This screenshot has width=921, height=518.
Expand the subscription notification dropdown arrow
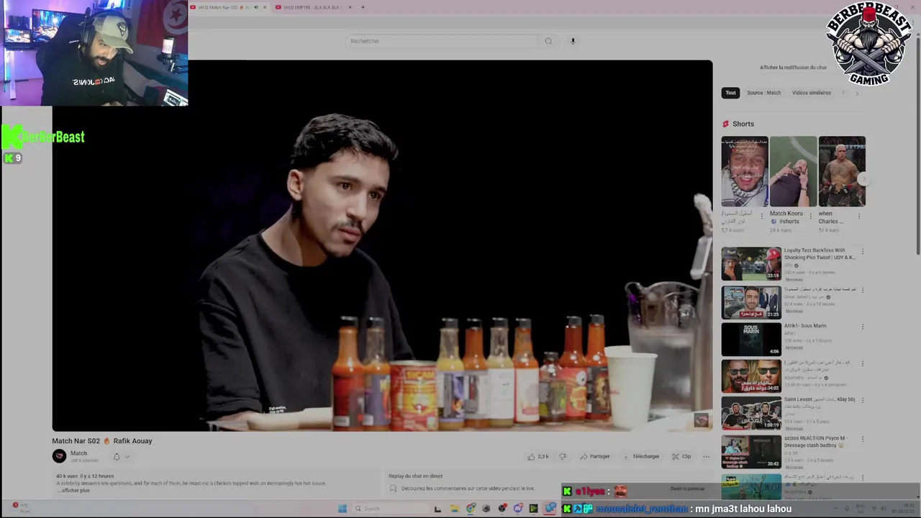point(127,456)
